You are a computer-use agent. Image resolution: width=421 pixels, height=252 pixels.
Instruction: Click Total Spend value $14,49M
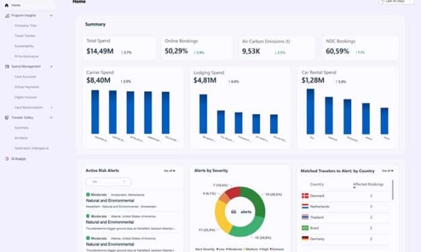coord(100,51)
